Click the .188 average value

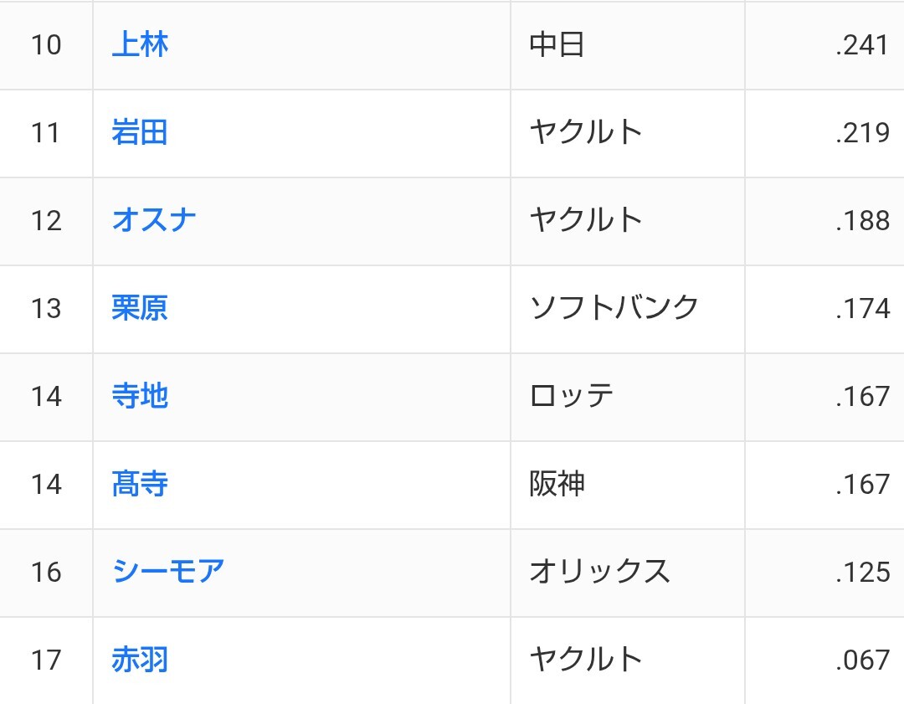point(861,221)
